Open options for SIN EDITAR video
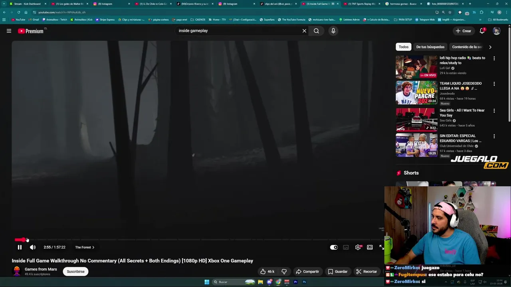Viewport: 511px width, 287px height. [x=494, y=136]
